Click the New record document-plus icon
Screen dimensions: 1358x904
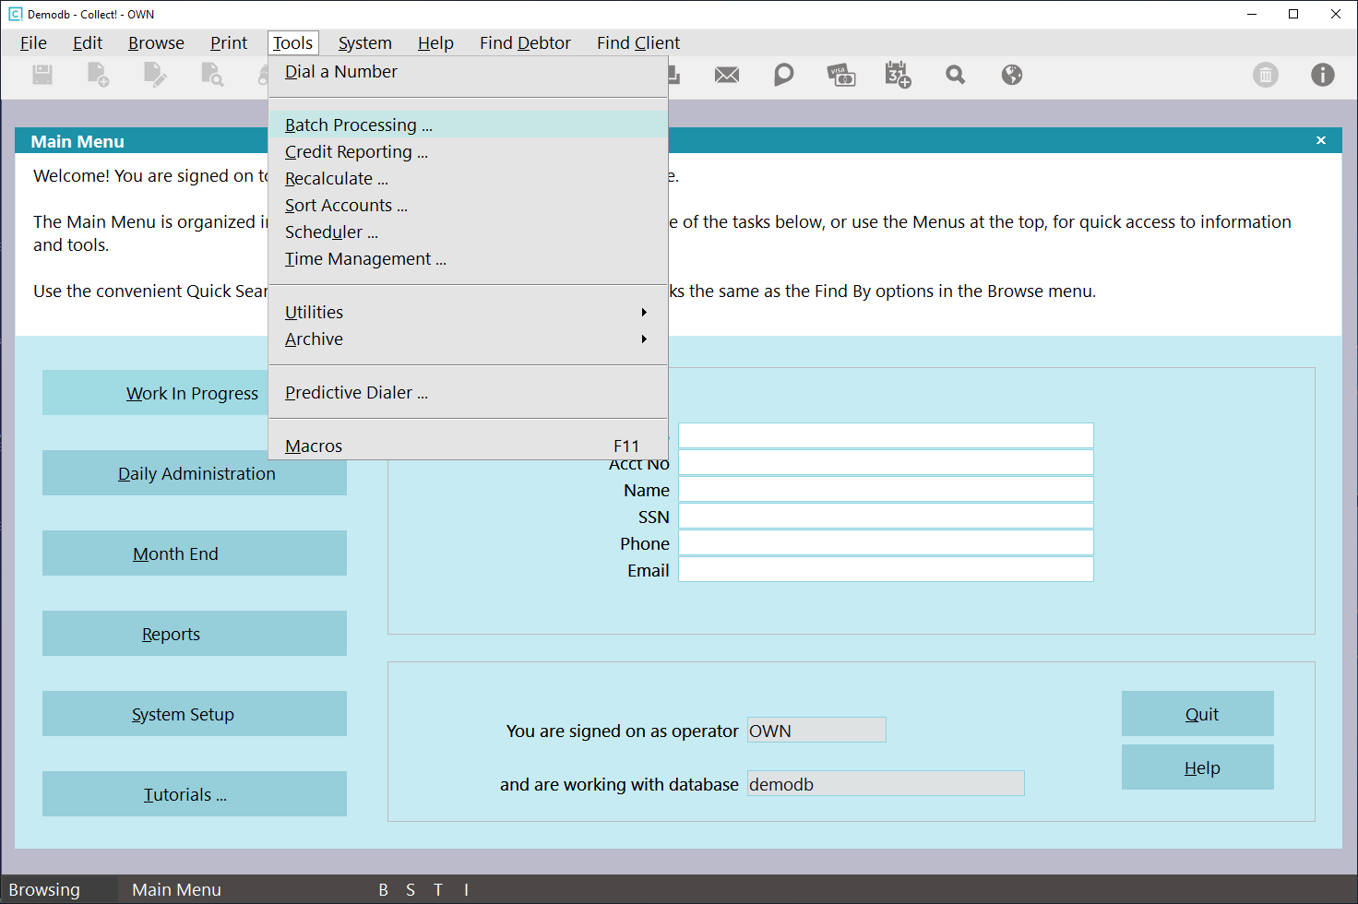(x=98, y=75)
